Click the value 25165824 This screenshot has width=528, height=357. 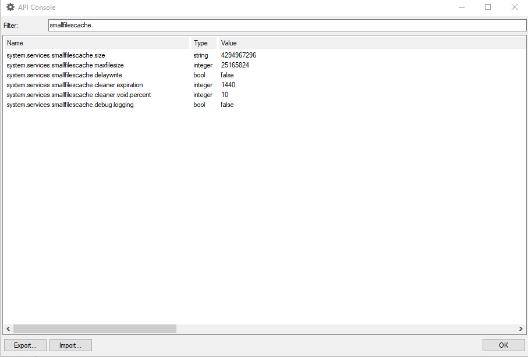[x=235, y=65]
